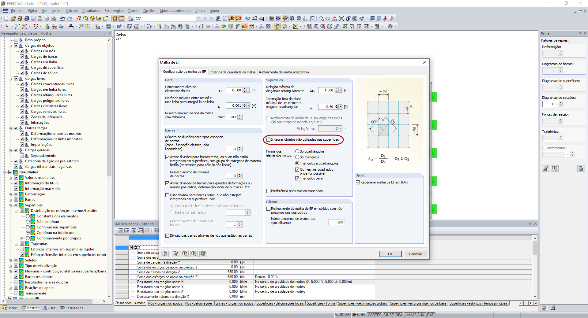The width and height of the screenshot is (588, 318).
Task: Click the mirror tool toolbar icon
Action: pos(334,18)
